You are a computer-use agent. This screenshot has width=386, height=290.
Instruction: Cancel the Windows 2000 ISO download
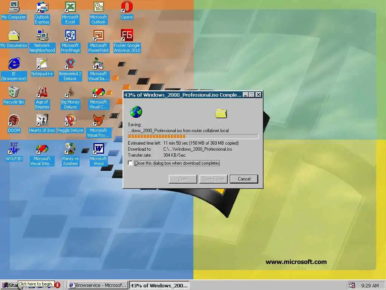tap(244, 179)
